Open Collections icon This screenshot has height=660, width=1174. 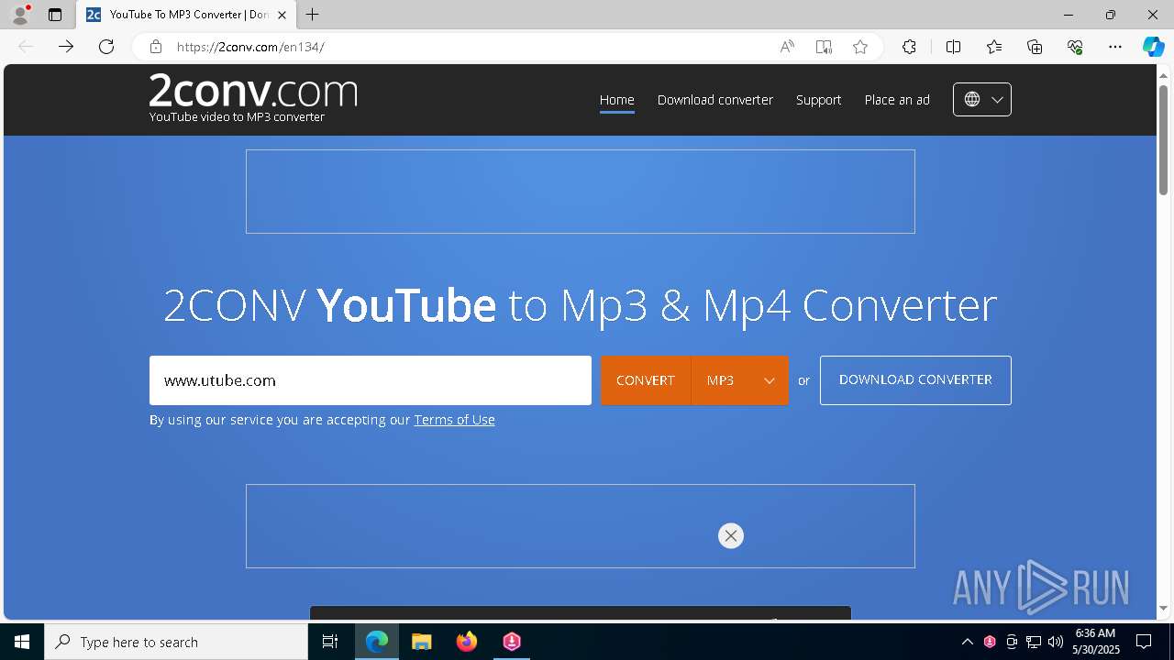pos(1035,47)
